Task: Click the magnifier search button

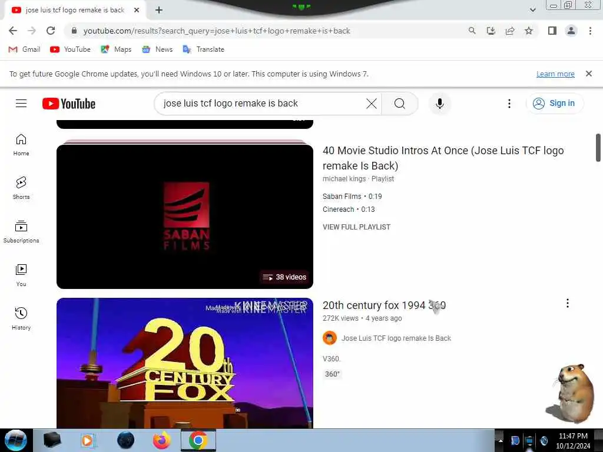Action: coord(400,104)
